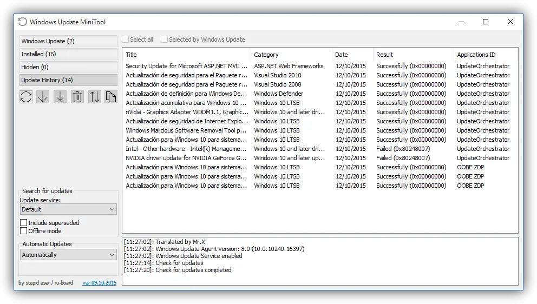Select Security Update for Microsoft ASP.NET MVC row

click(319, 66)
